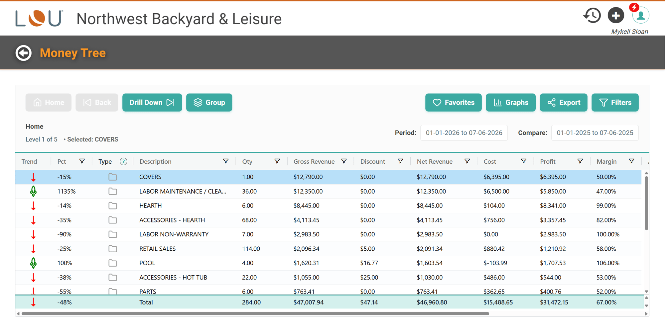Click the Type column help question icon
The width and height of the screenshot is (665, 334).
123,162
